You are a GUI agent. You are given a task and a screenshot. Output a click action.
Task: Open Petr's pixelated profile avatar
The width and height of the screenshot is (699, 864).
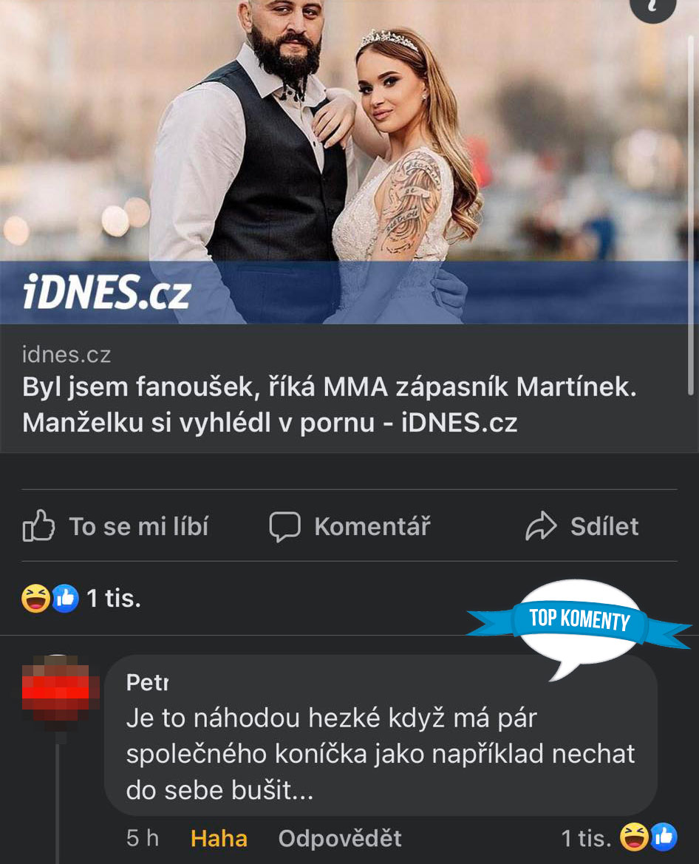click(x=60, y=690)
